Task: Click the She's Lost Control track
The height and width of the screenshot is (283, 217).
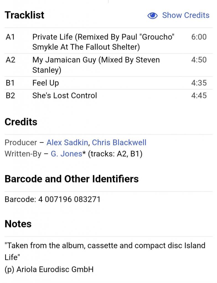Action: pos(64,96)
